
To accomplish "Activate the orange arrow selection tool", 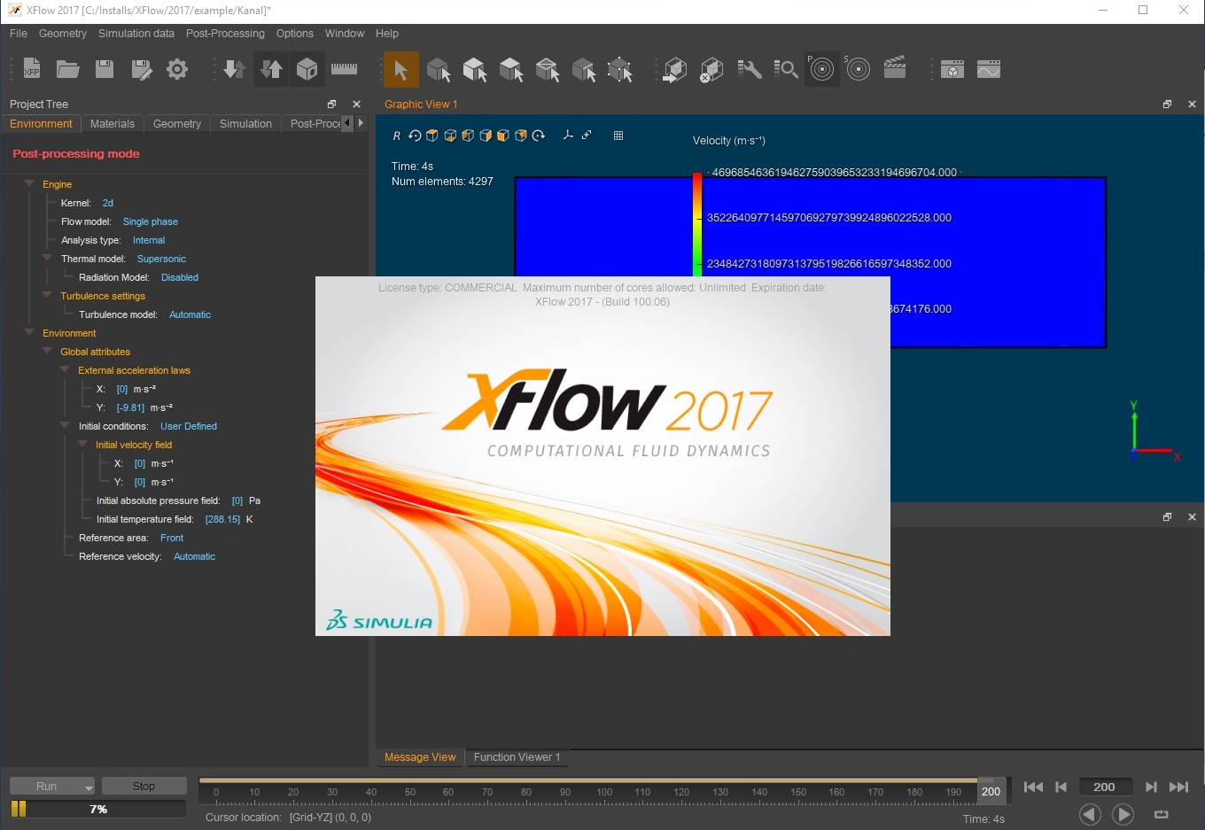I will [x=400, y=69].
